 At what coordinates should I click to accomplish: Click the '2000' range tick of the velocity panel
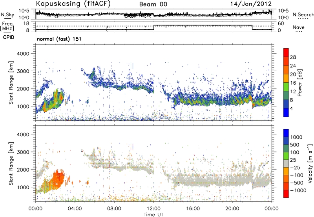pos(23,170)
